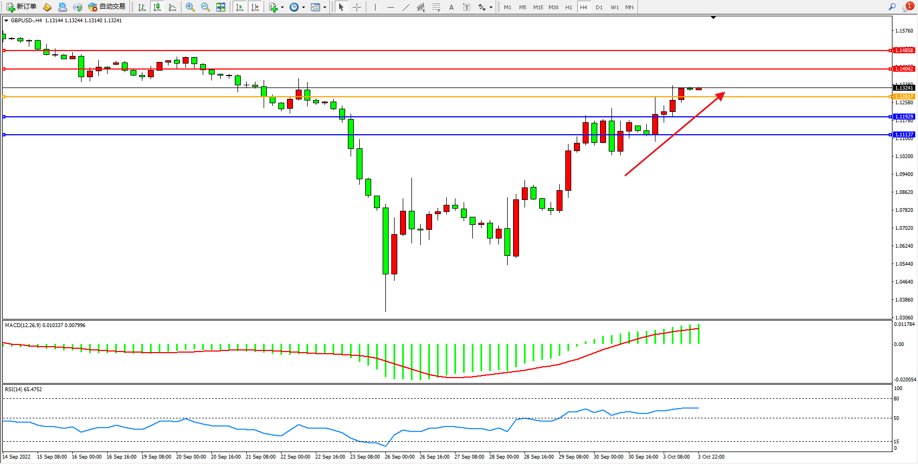Toggle chart auto scroll

239,7
